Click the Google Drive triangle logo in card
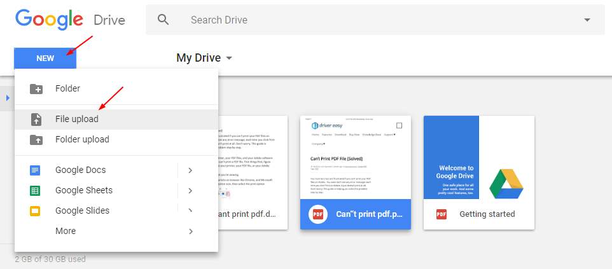Screen dimensions: 612x269 click(x=506, y=184)
